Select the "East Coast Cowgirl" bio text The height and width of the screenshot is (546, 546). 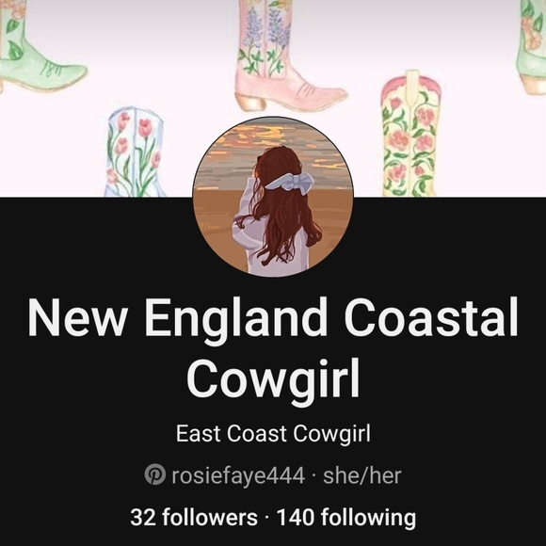(273, 434)
